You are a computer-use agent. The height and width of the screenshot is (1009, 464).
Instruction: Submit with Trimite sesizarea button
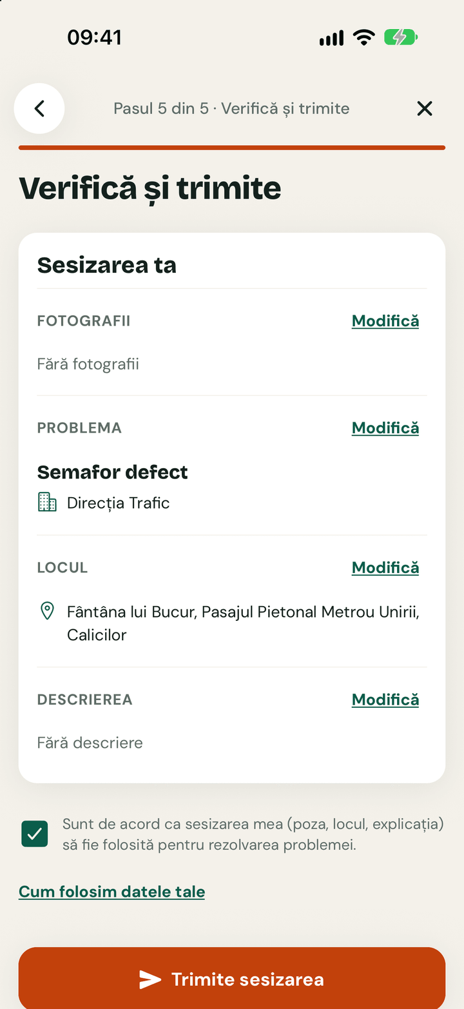point(232,978)
